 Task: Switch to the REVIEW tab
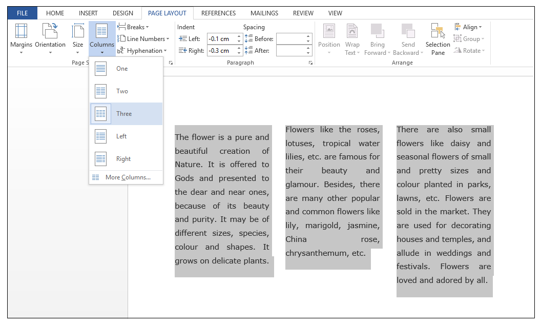(303, 13)
